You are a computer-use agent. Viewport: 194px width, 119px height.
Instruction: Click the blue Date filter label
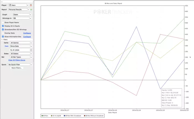(7, 46)
